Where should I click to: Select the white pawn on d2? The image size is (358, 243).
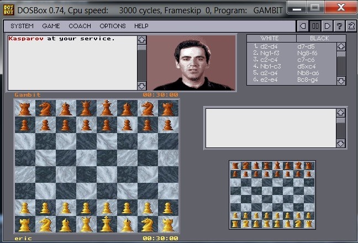click(86, 208)
